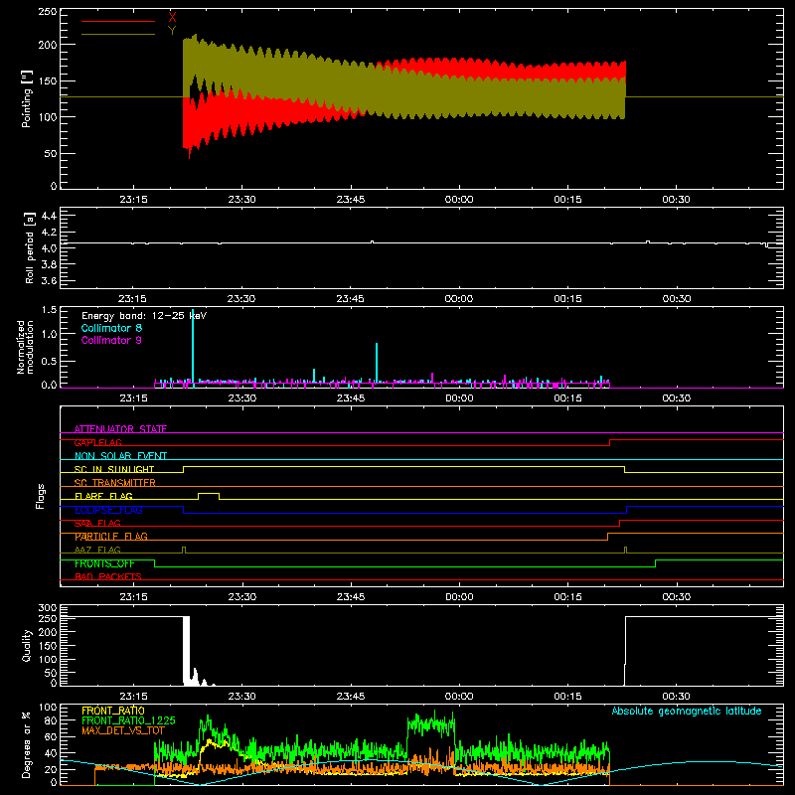Click the '3.6' tick on the Roll period axis
The image size is (795, 795).
tap(49, 280)
